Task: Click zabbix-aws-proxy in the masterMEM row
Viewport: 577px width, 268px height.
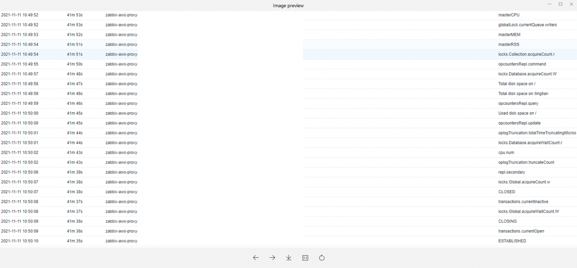Action: click(122, 35)
